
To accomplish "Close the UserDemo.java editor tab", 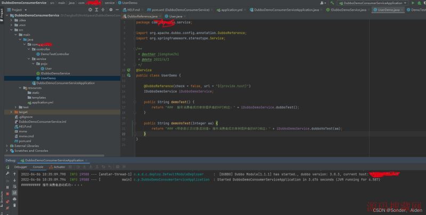I will 402,10.
